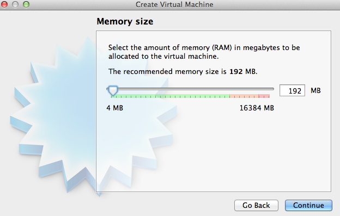Click the red zone of the memory scale

(264, 96)
